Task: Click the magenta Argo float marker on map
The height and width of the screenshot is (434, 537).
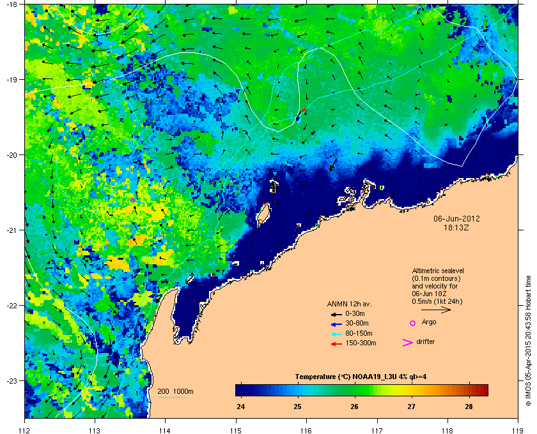Action: pos(132,200)
